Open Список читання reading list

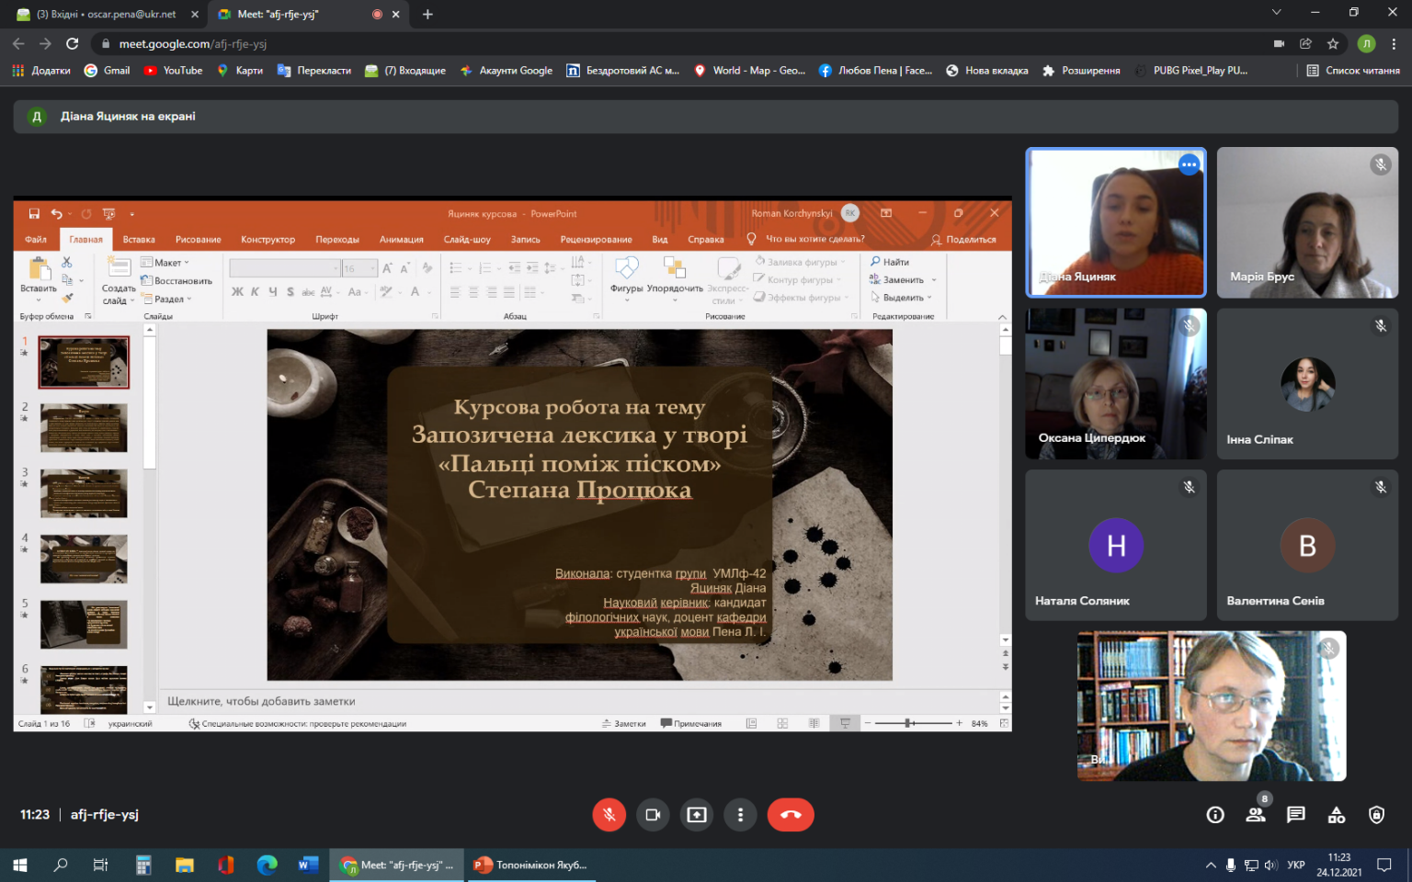[x=1352, y=70]
